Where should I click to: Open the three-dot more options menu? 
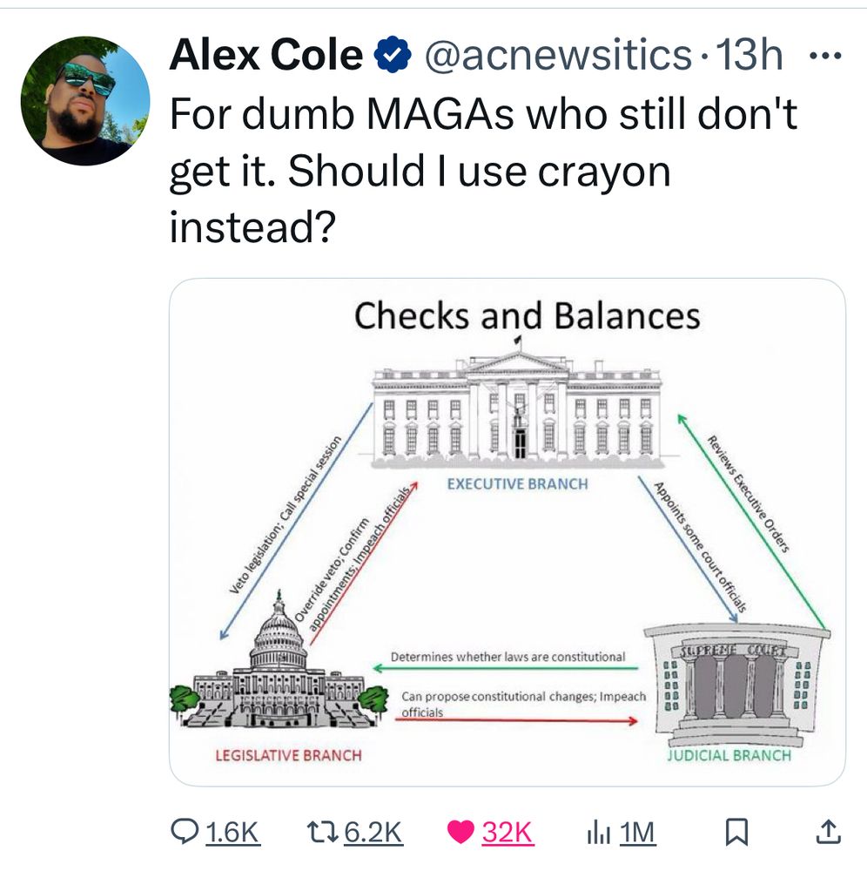pyautogui.click(x=826, y=55)
